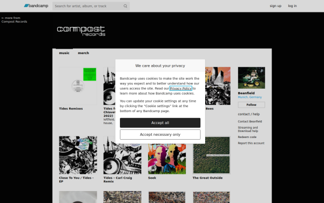
Task: Open Close To You / Tides - EP title
Action: (76, 180)
